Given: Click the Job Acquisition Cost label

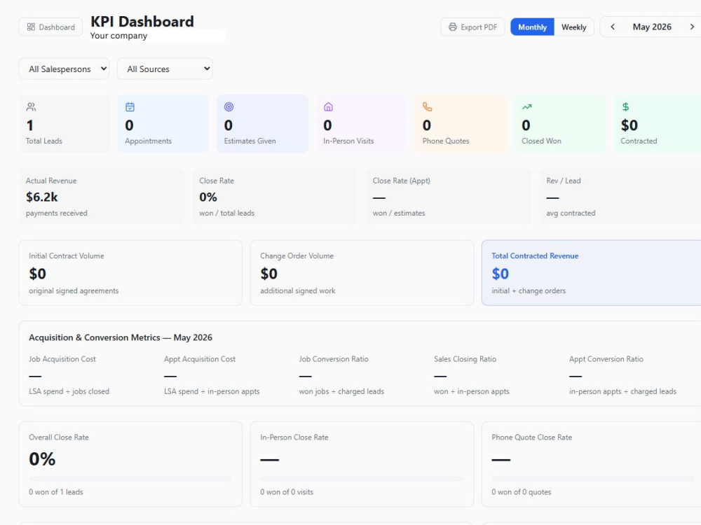Looking at the screenshot, I should (62, 359).
